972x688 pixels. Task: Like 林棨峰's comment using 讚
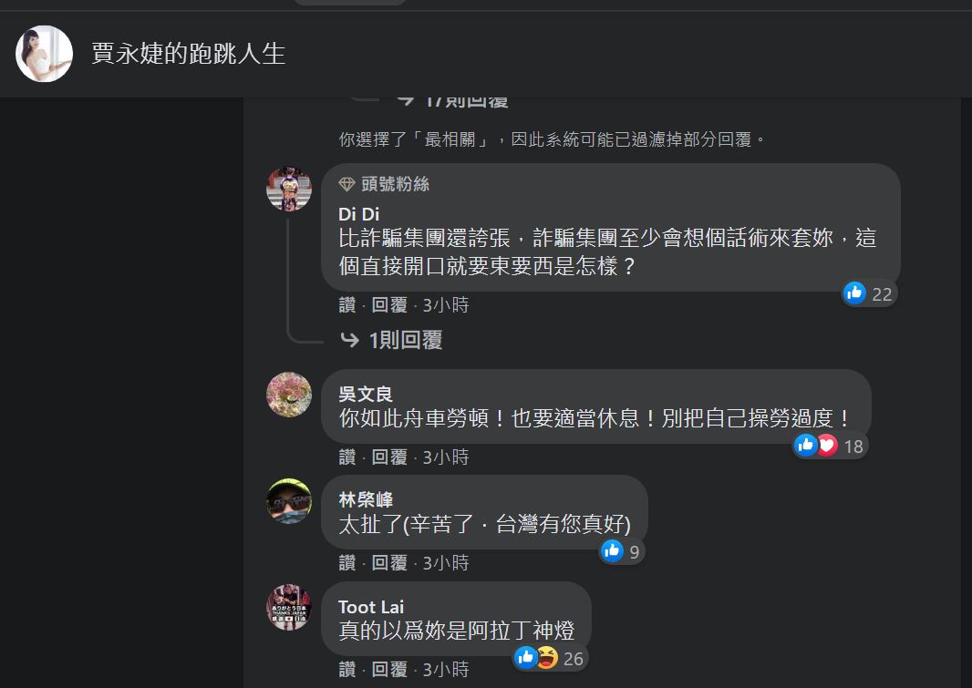pos(347,563)
